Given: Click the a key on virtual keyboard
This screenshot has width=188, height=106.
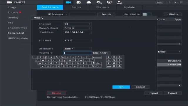Looking at the screenshot, I should 40,63.
